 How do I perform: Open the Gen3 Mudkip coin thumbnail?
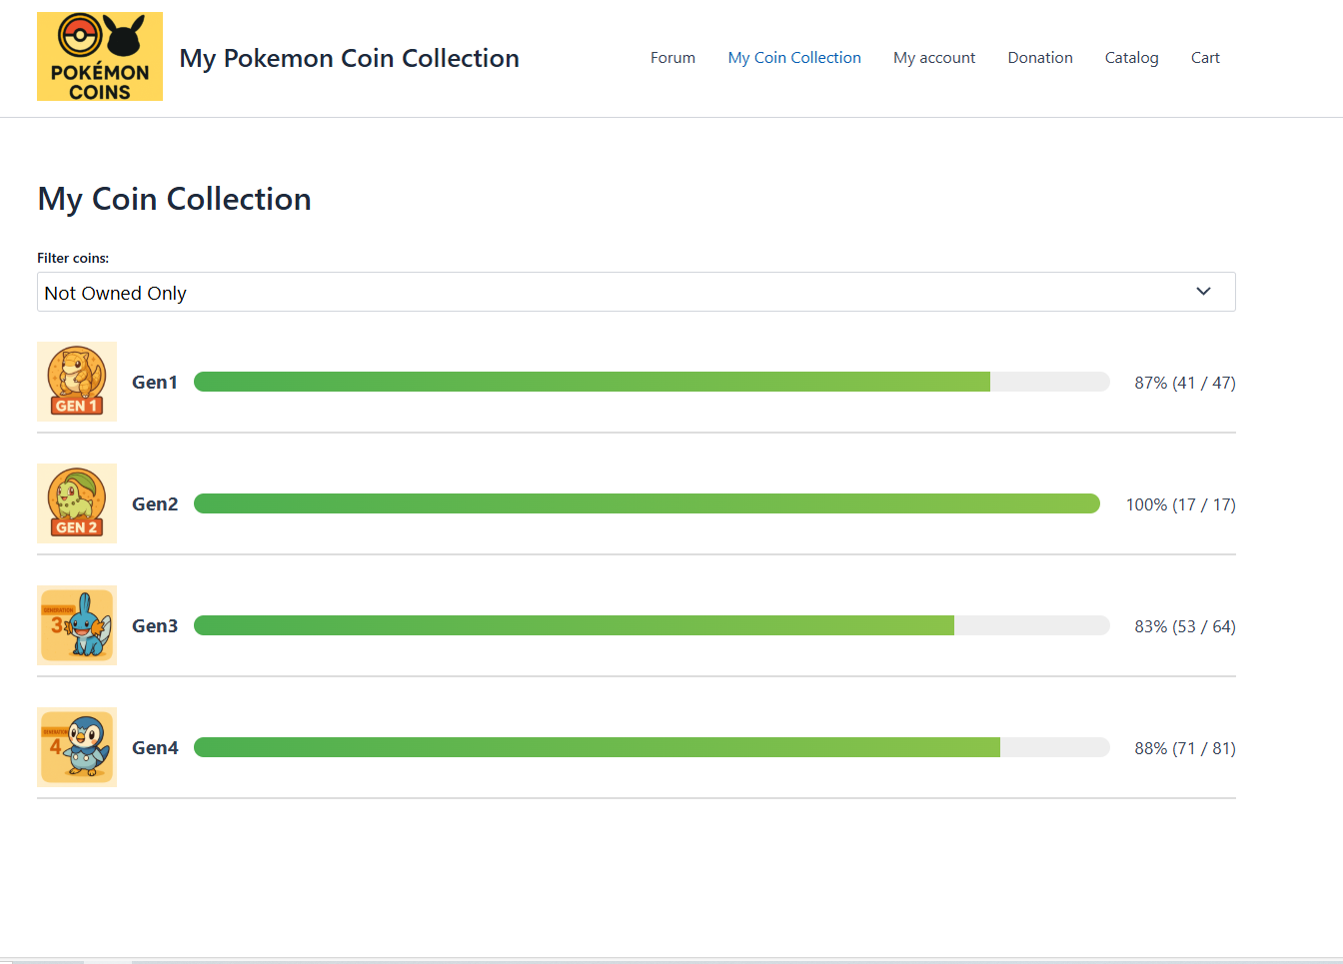click(77, 625)
